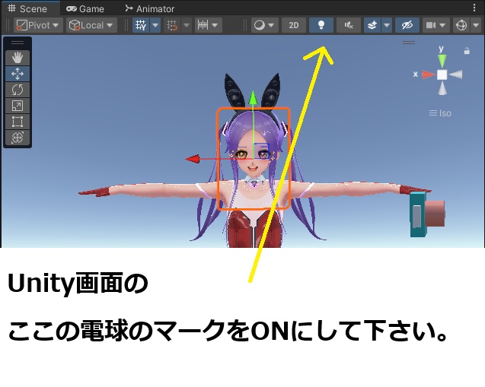Click the red X move handle arrow
This screenshot has width=485, height=387.
[x=193, y=159]
